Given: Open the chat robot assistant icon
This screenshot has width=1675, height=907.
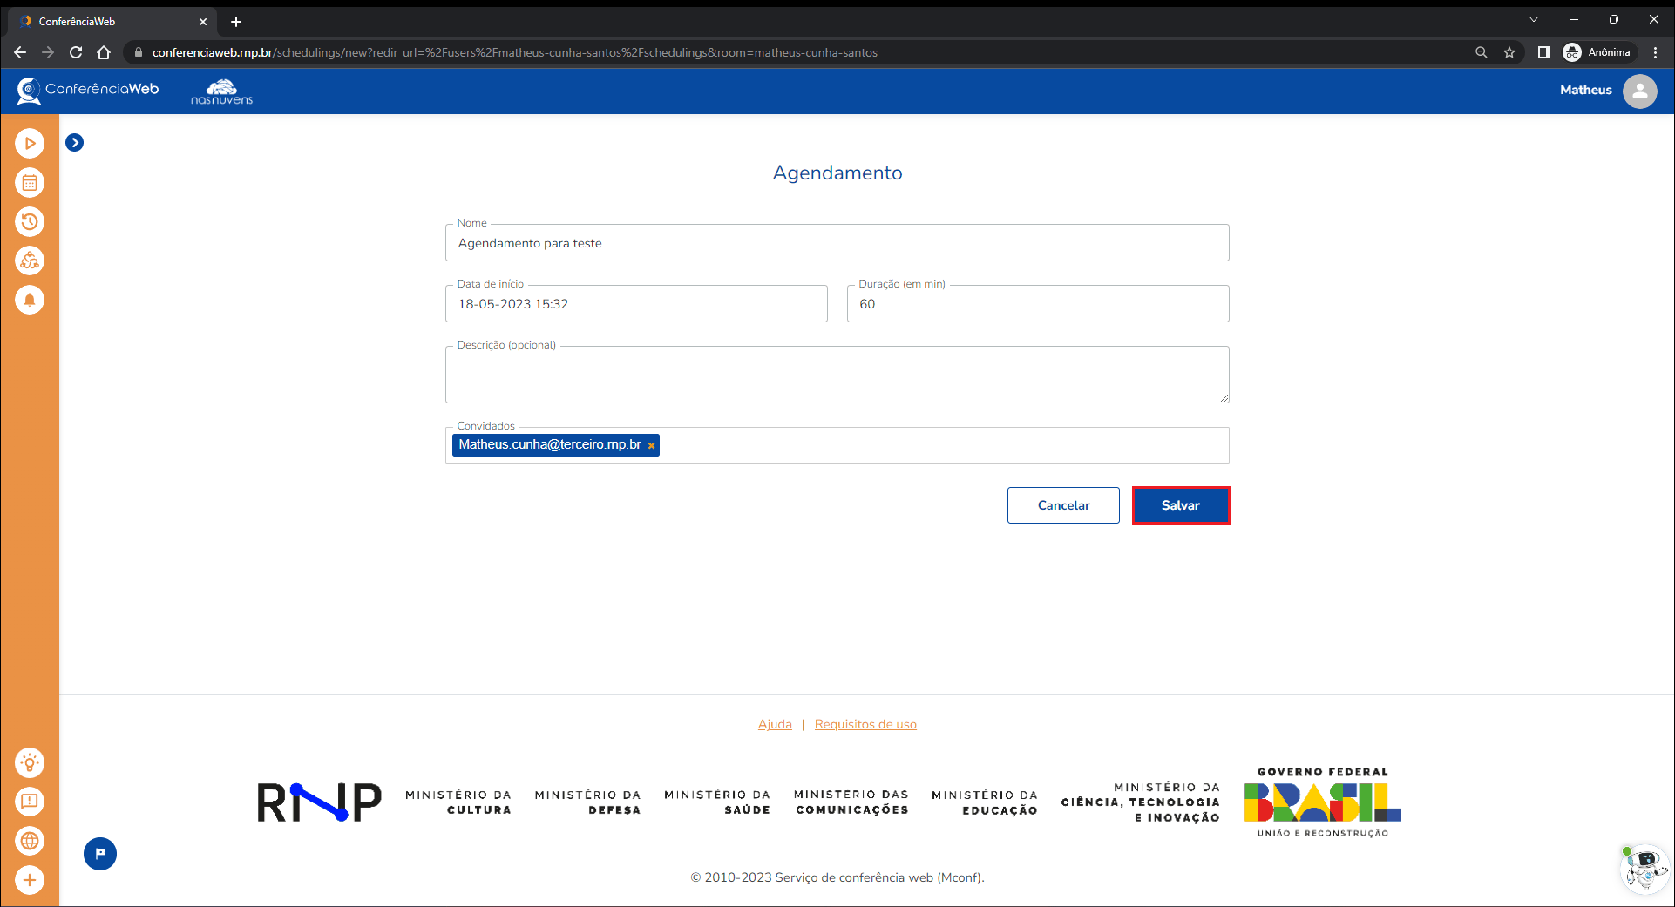Looking at the screenshot, I should (1644, 868).
